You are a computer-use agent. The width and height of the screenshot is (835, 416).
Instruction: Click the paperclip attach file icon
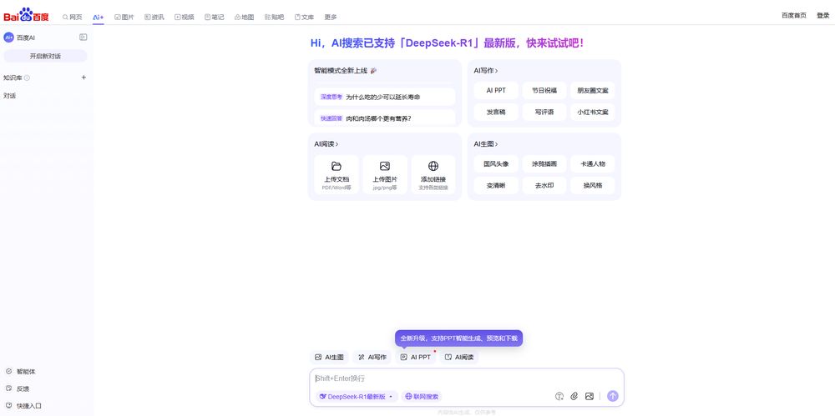click(x=574, y=396)
